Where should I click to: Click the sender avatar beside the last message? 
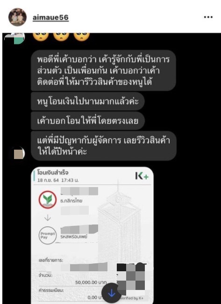[x=19, y=154]
